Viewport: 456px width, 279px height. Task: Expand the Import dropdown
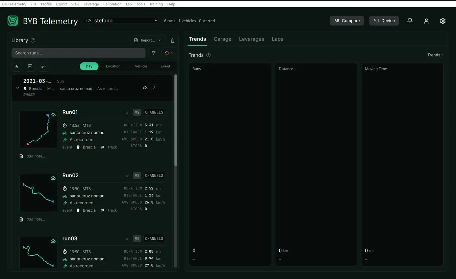(x=148, y=40)
